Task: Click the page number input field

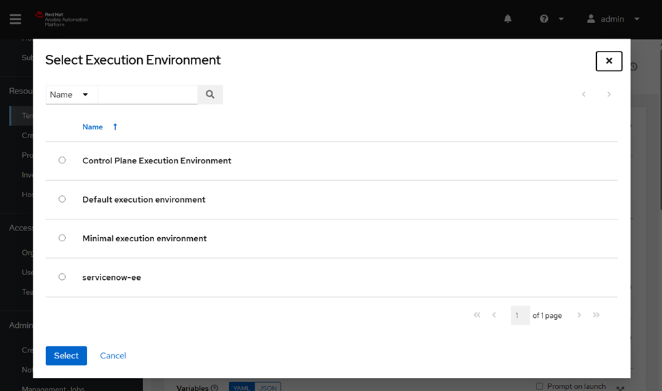Action: (520, 314)
